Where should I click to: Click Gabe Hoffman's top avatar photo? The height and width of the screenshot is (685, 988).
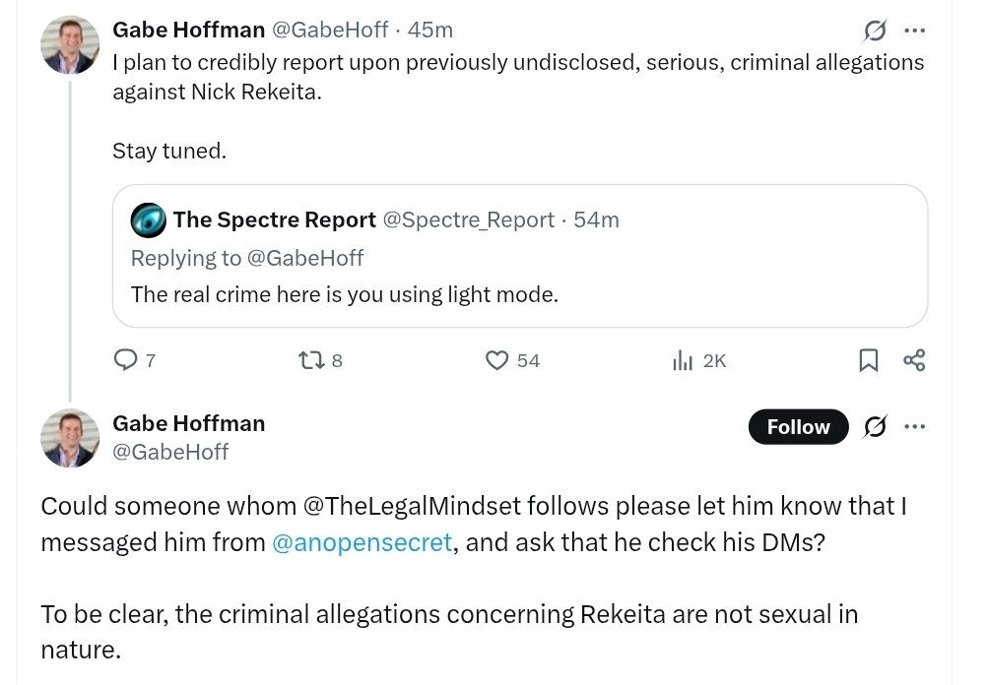[x=70, y=45]
